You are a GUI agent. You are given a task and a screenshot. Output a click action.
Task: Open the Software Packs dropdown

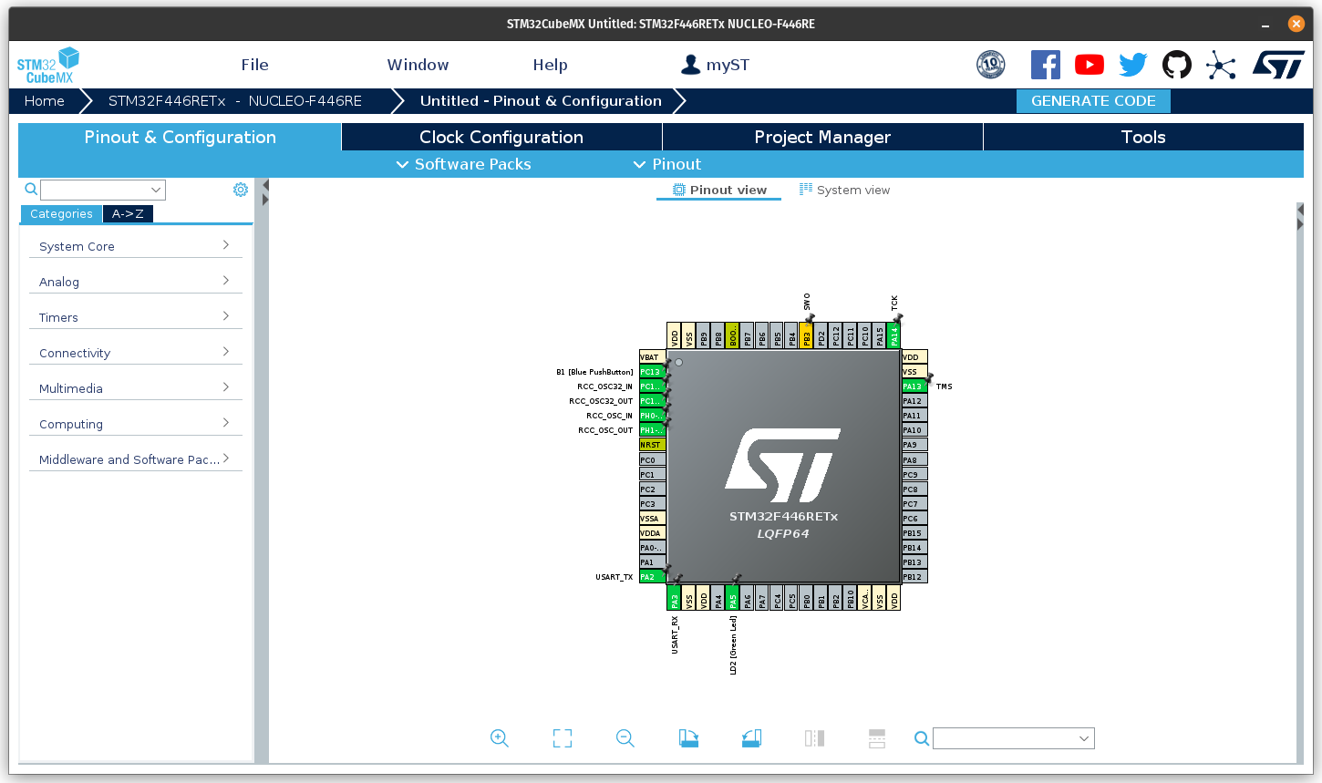click(x=463, y=164)
